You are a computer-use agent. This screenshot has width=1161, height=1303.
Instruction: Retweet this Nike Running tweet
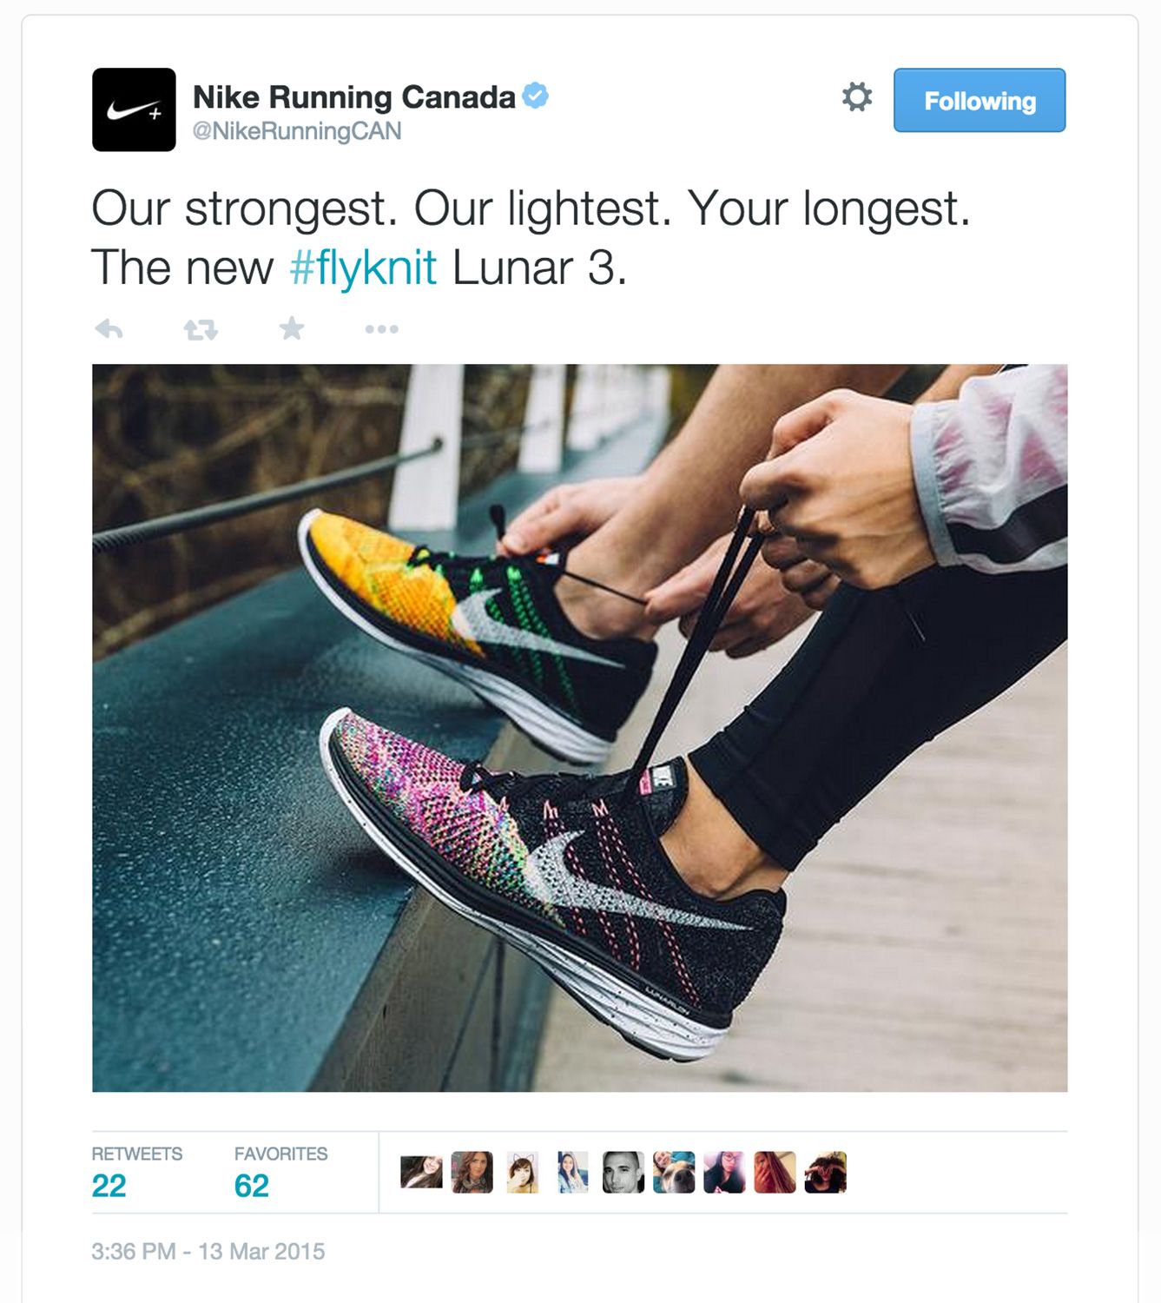click(x=201, y=329)
